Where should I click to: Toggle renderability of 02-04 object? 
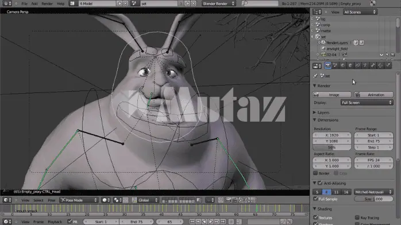pos(392,55)
